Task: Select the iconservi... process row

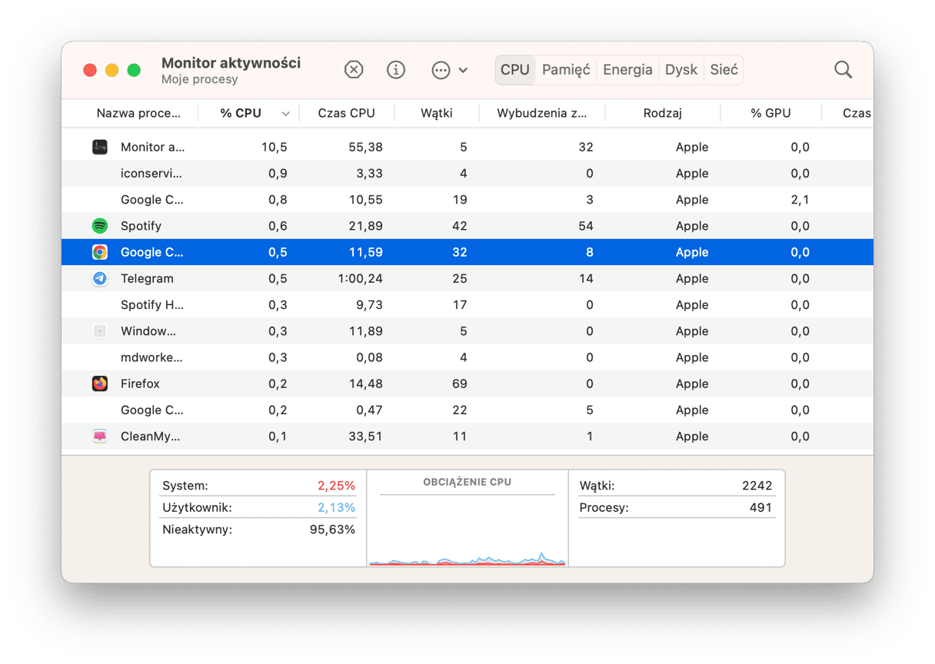Action: 467,174
